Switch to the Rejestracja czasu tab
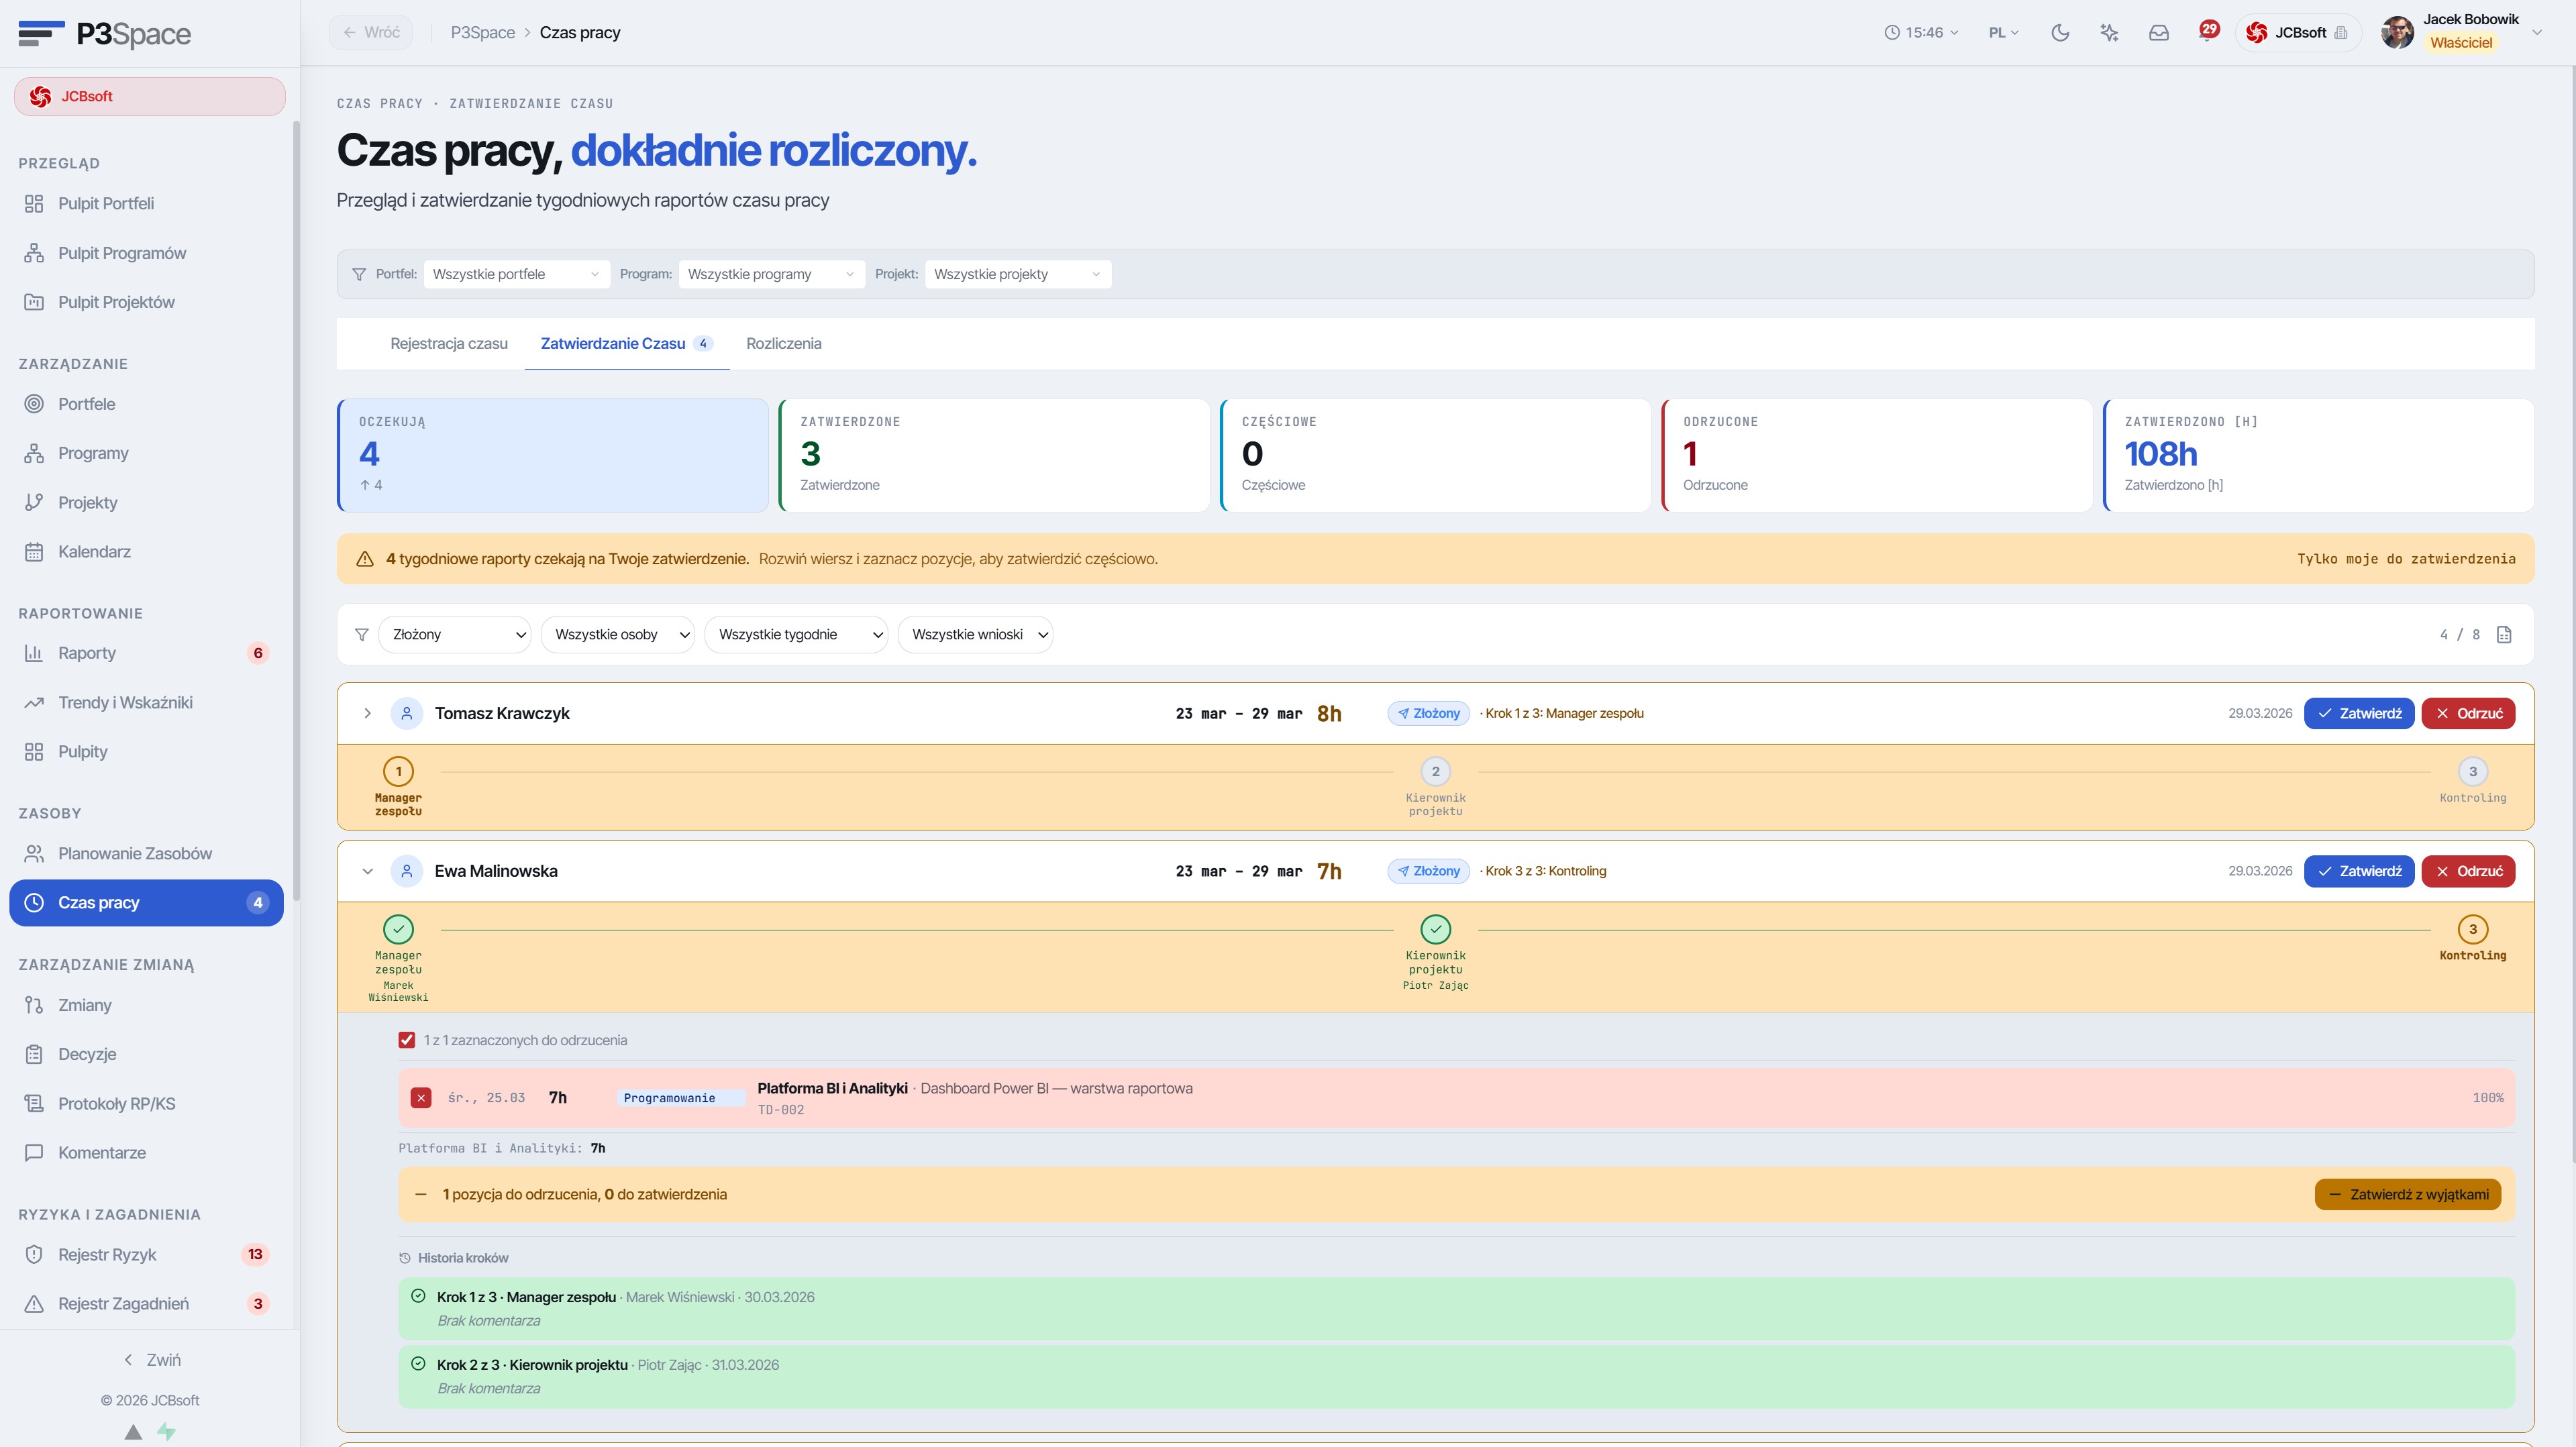 click(449, 343)
